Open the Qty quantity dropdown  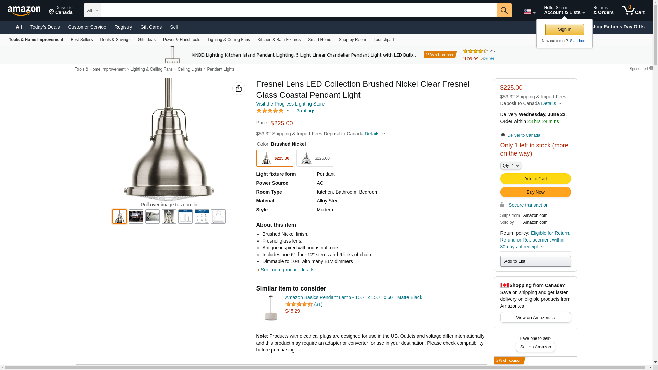[511, 165]
